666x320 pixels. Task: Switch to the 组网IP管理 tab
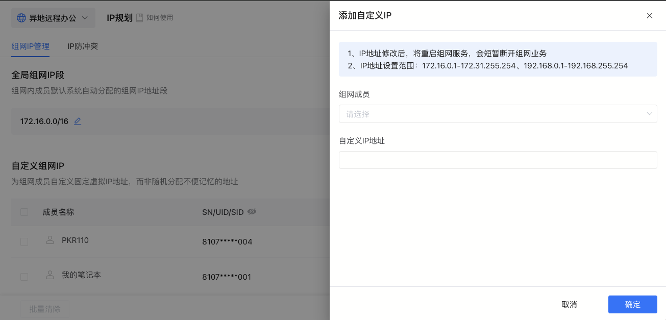tap(30, 46)
